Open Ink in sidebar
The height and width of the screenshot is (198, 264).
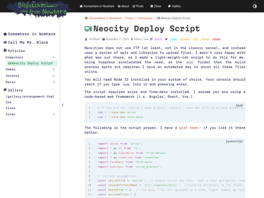9,102
